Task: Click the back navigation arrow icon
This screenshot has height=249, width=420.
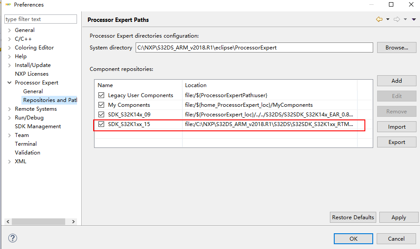Action: click(x=379, y=19)
